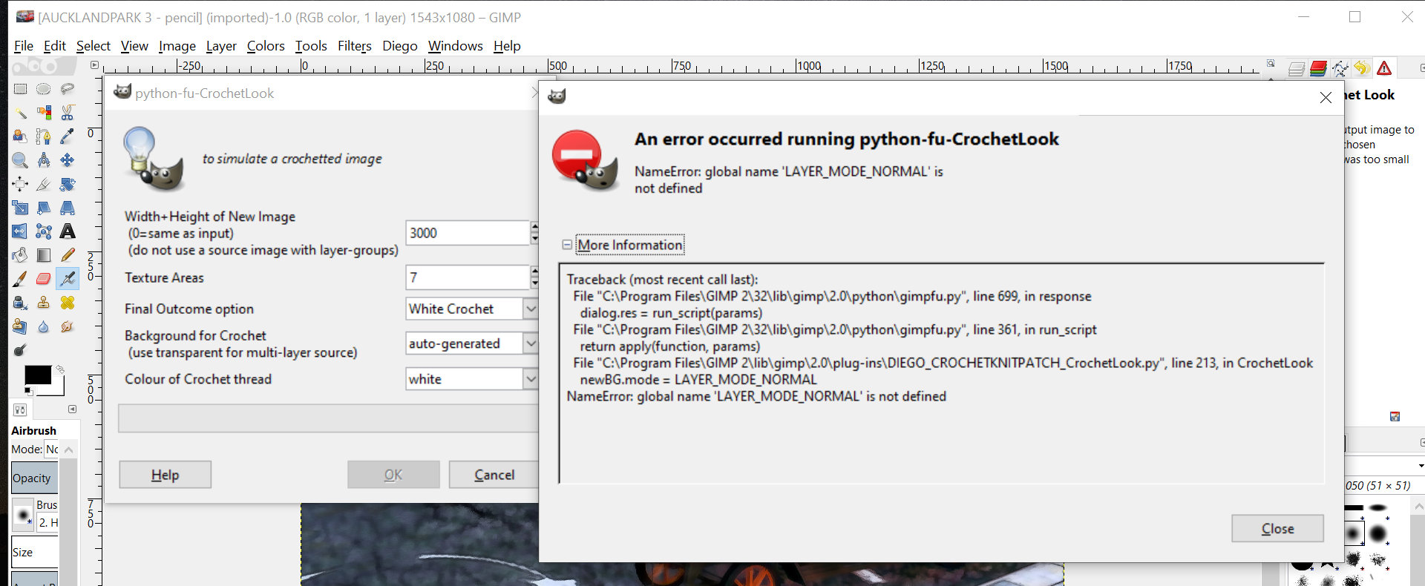This screenshot has height=586, width=1425.
Task: Collapse the More Information section
Action: tap(567, 245)
